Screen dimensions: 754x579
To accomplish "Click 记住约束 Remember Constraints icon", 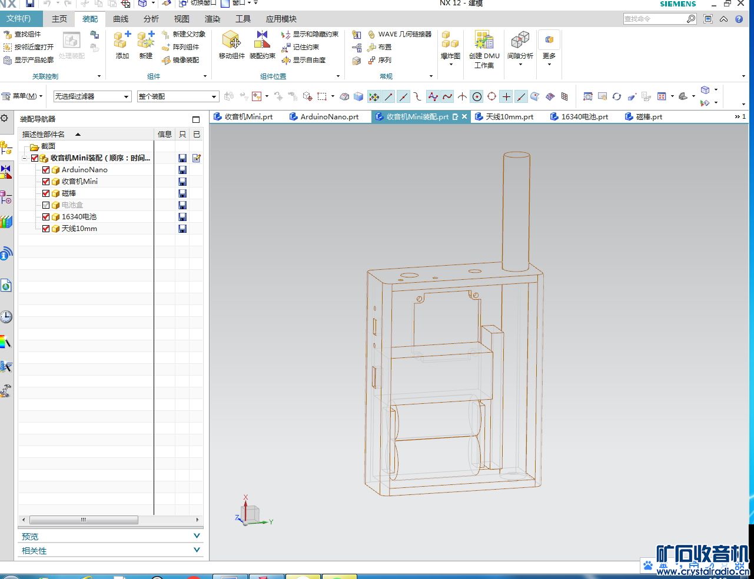I will pyautogui.click(x=286, y=47).
